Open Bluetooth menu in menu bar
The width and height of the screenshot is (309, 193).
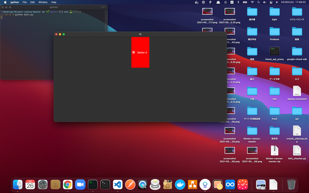238,2
